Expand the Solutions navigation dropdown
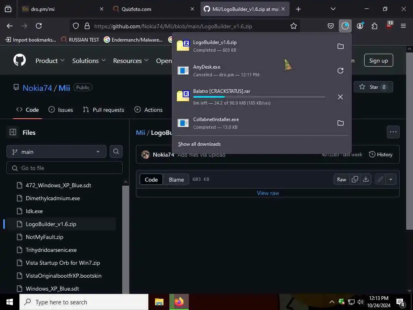Screen dimensions: 413x310 click(89, 61)
